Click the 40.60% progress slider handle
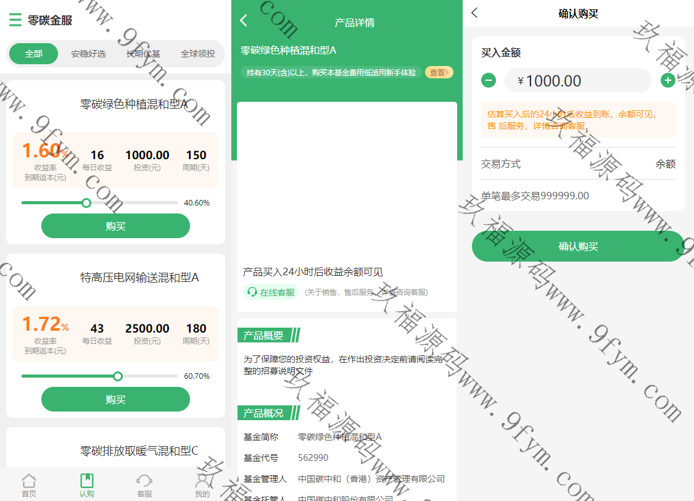 point(86,203)
